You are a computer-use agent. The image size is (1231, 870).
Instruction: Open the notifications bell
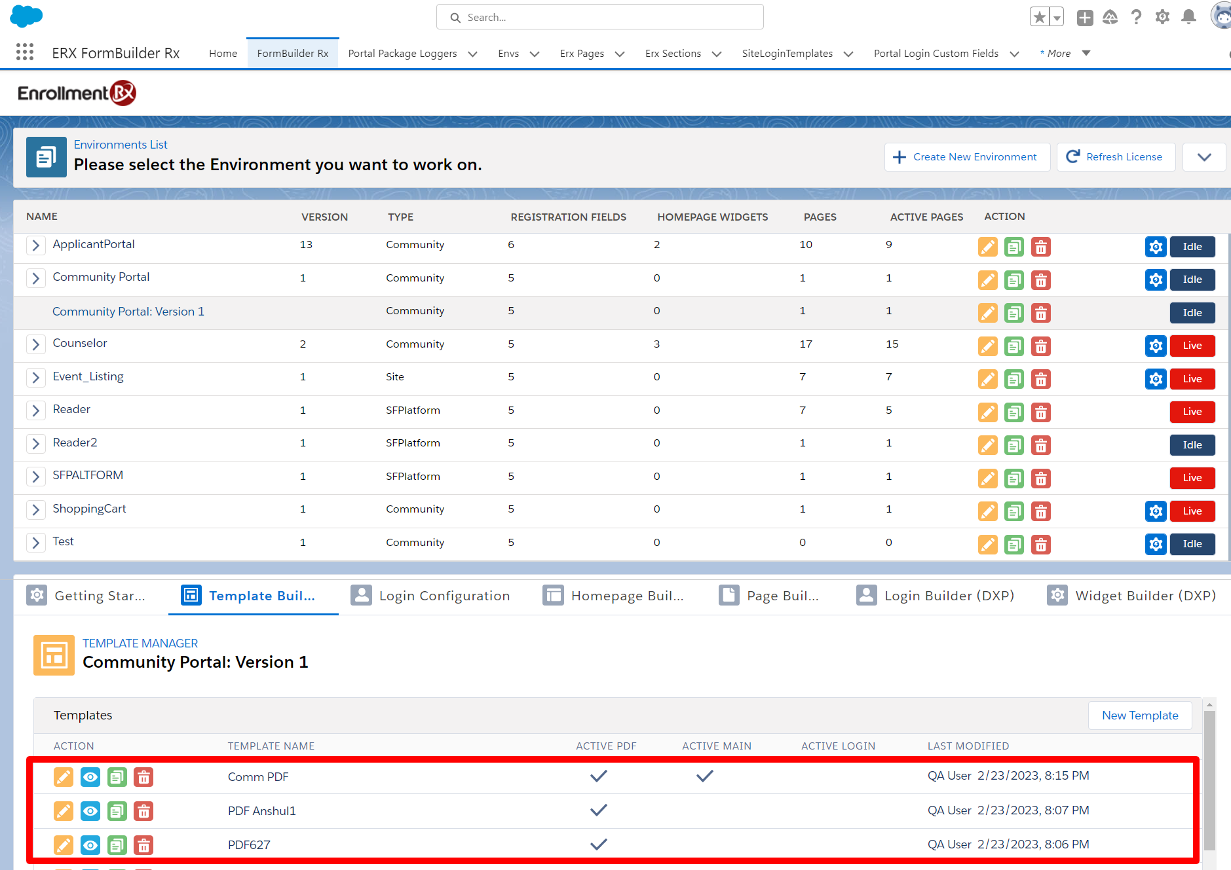(x=1188, y=17)
